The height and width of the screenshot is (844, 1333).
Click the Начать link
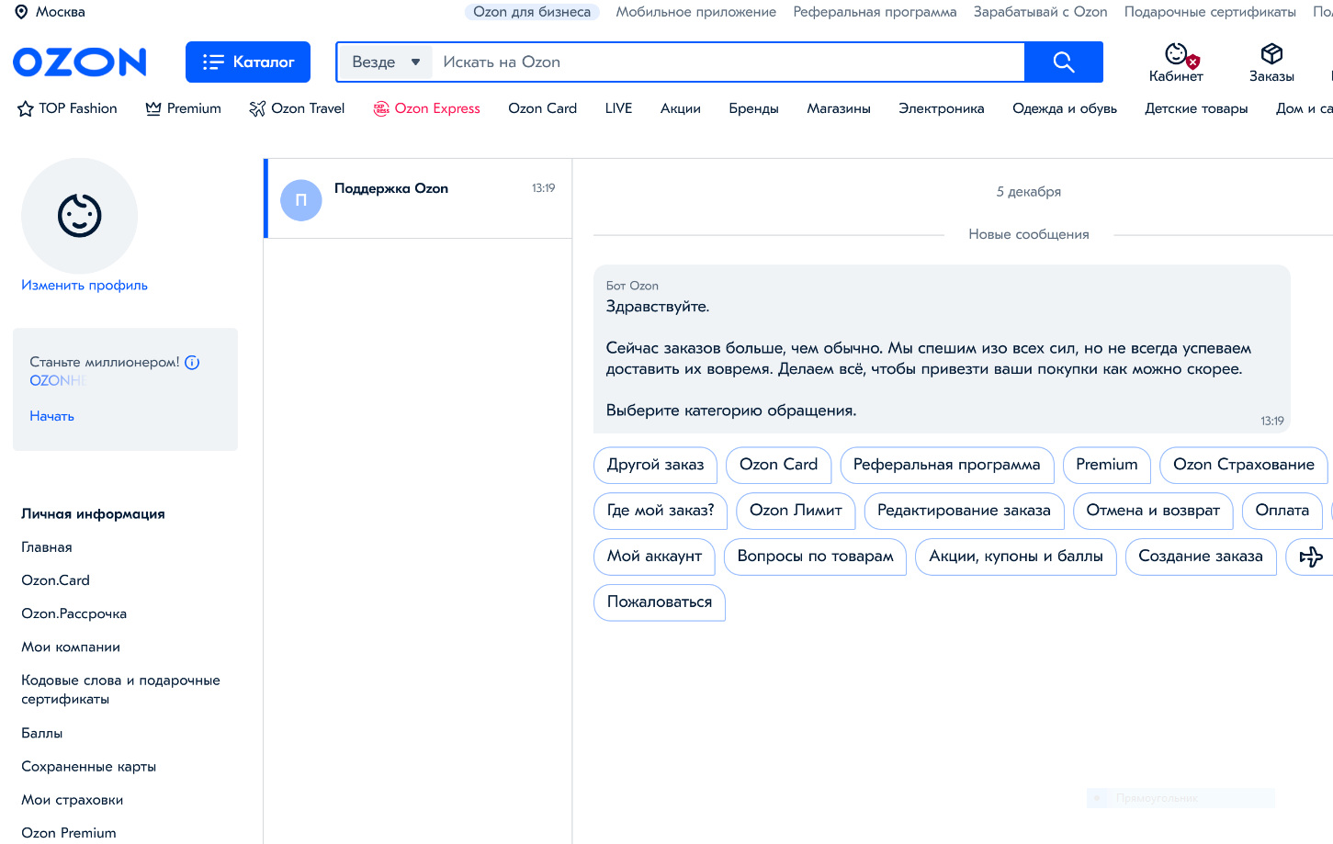click(x=51, y=416)
